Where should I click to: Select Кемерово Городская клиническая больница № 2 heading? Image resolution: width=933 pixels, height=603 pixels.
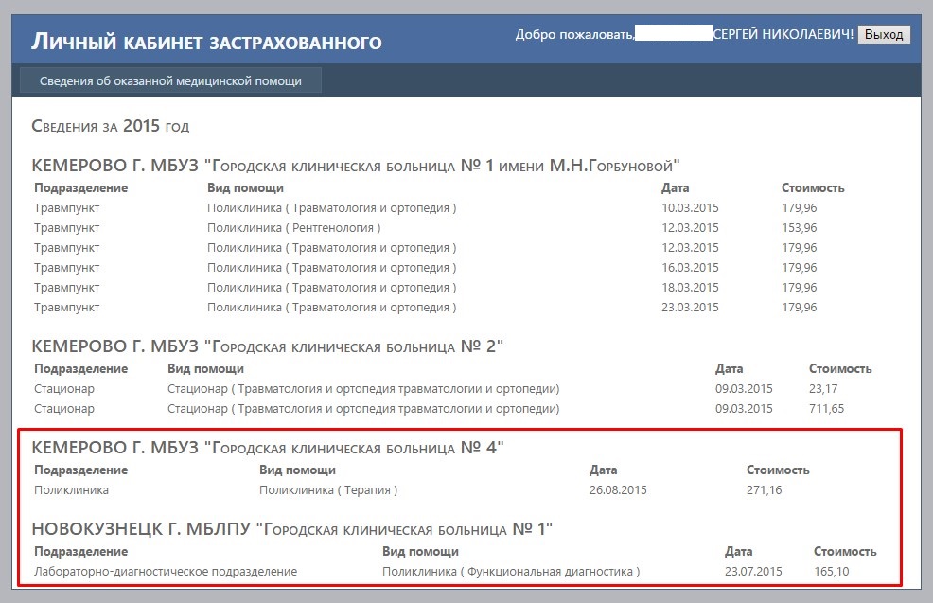point(267,346)
